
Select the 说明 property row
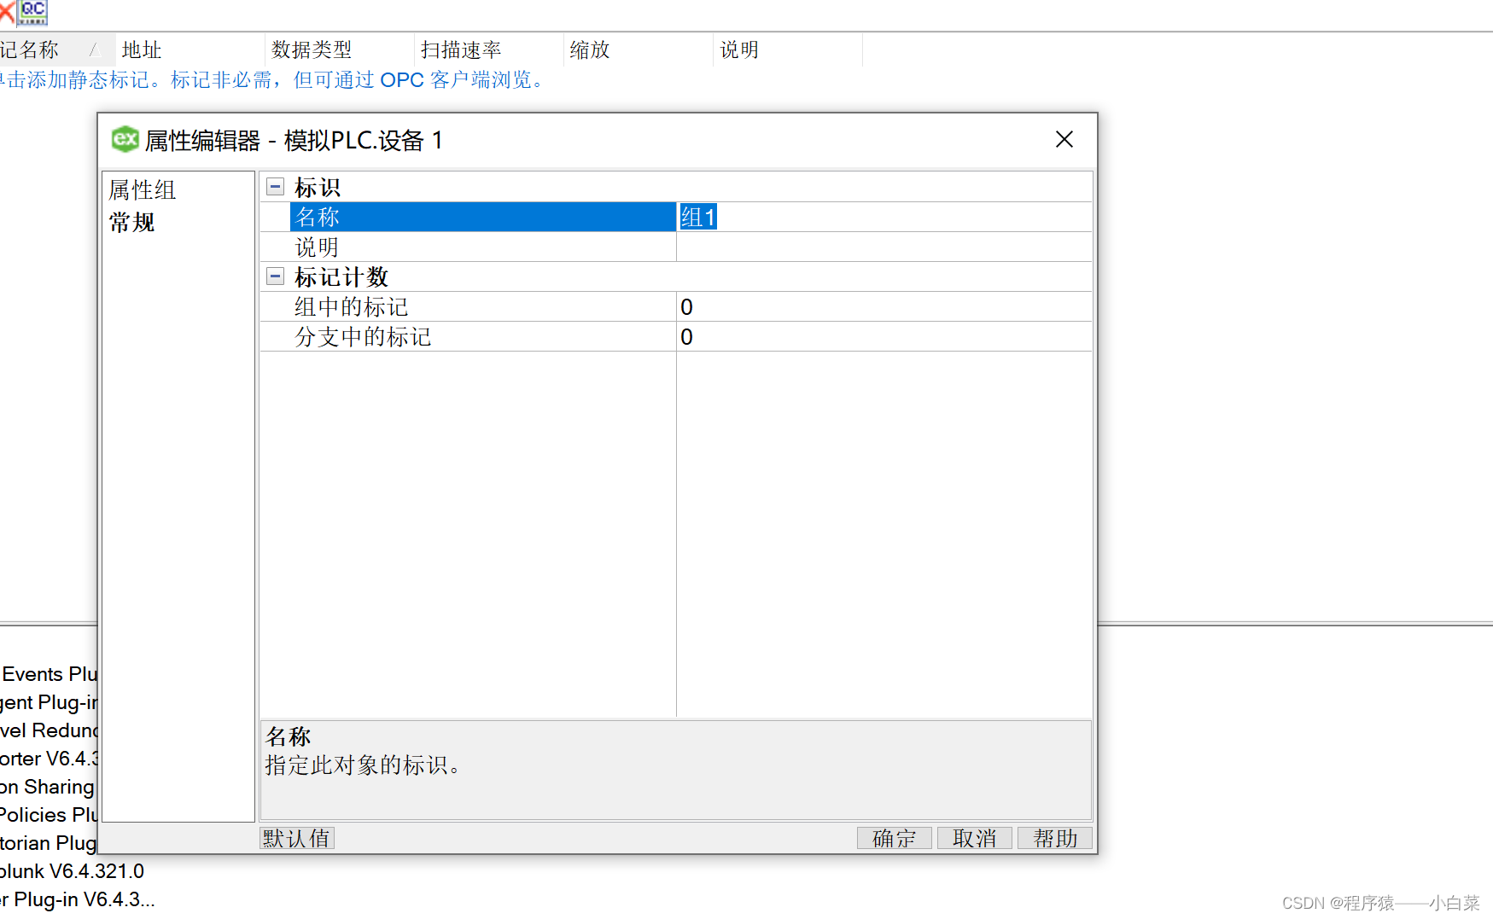pyautogui.click(x=483, y=247)
